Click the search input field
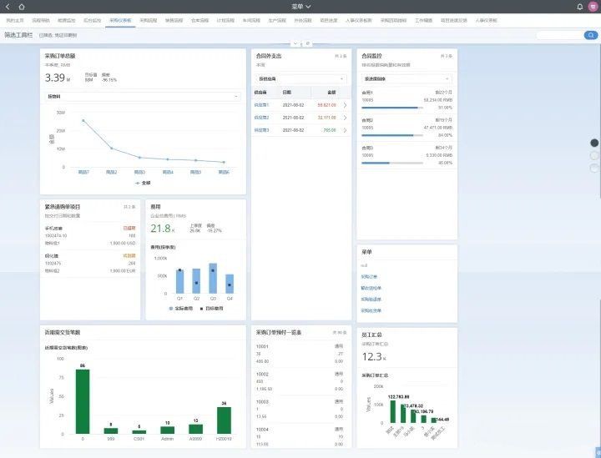601x458 pixels. point(559,35)
